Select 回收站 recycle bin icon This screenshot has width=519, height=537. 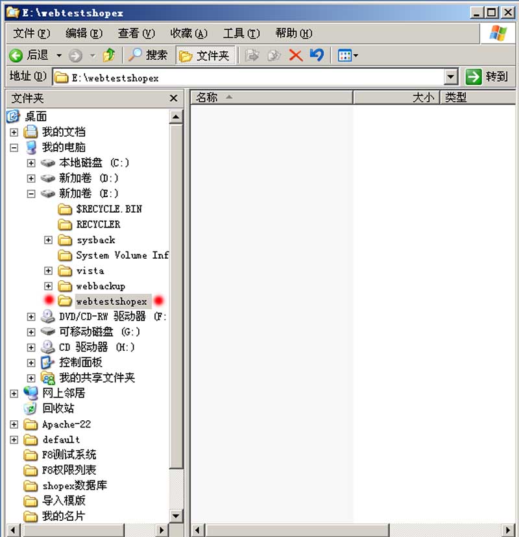point(30,409)
